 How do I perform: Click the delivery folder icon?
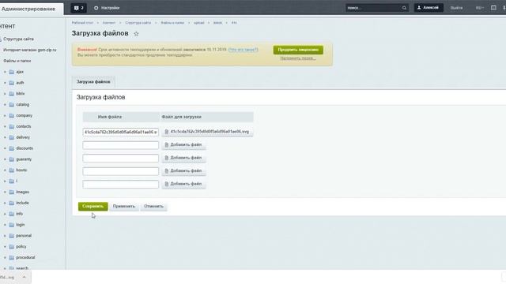click(12, 137)
